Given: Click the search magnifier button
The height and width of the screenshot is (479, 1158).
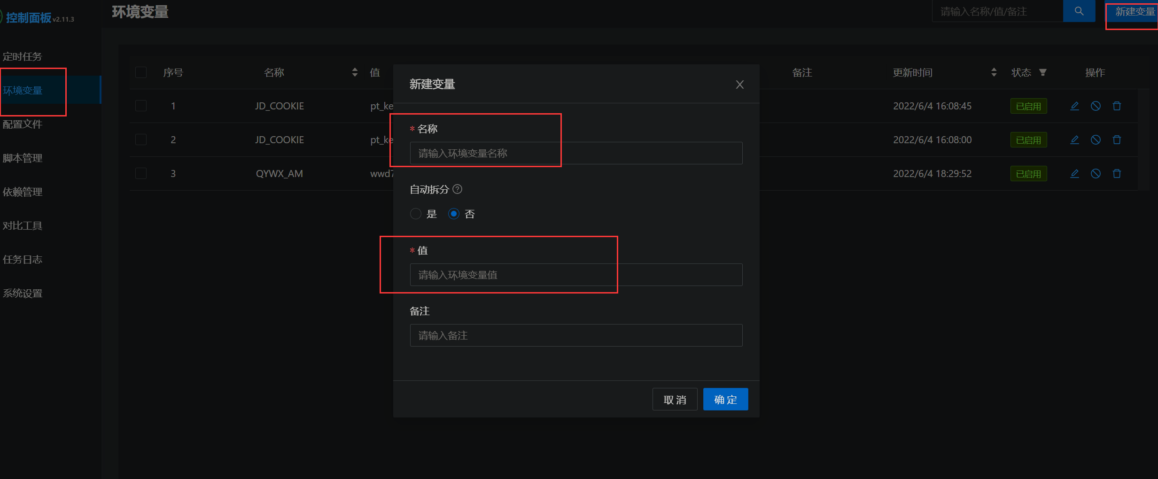Looking at the screenshot, I should click(1079, 11).
